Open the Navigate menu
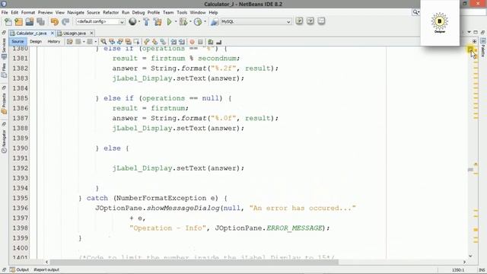 pyautogui.click(x=76, y=12)
